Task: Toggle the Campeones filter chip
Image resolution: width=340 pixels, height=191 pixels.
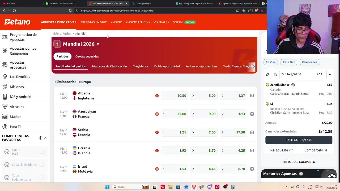Action: [309, 62]
